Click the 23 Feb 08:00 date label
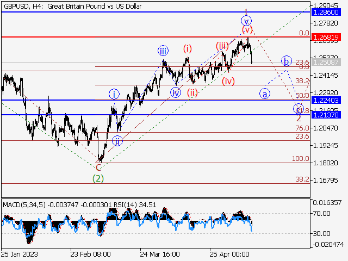Viewport: 348px width, 261px height. coord(90,254)
